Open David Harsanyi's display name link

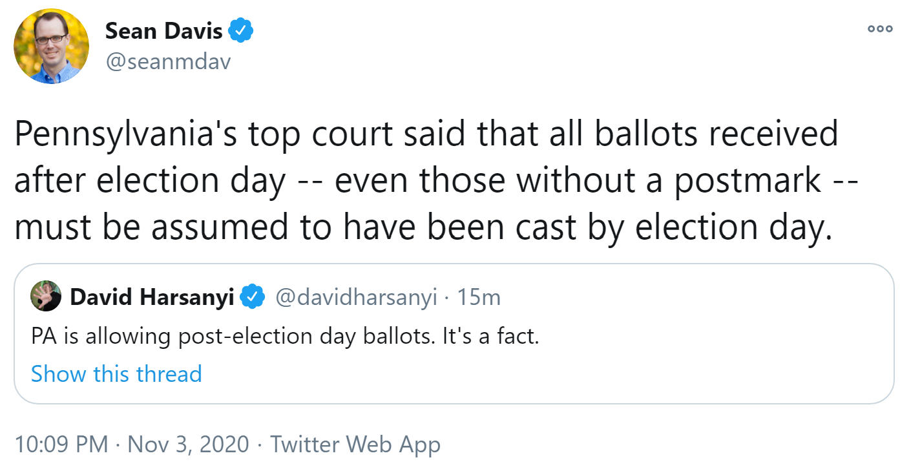(152, 297)
